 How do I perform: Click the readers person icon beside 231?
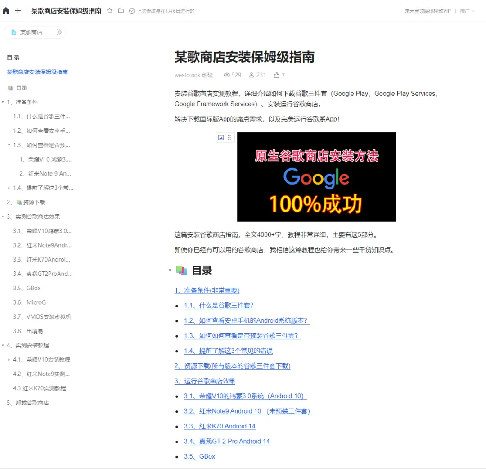coord(252,75)
